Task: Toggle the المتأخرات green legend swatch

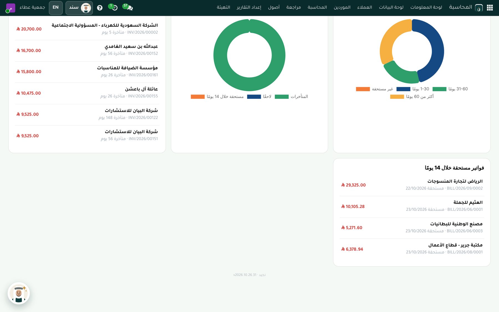Action: pos(282,97)
